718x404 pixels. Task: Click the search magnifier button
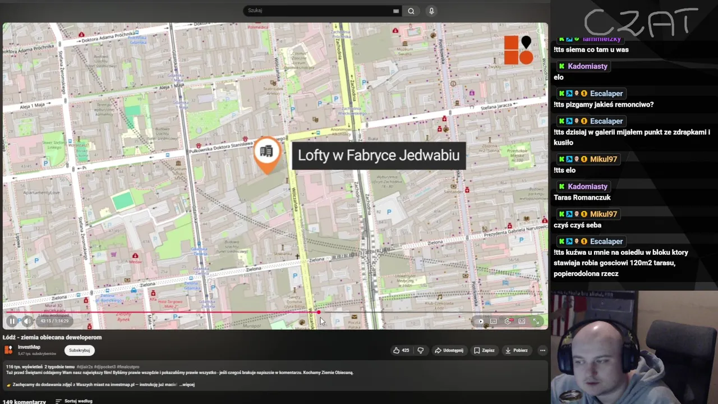coord(411,11)
